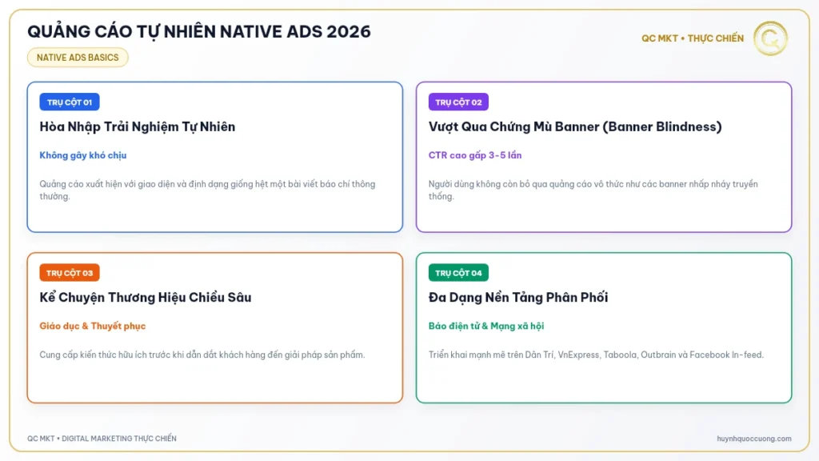Click footer text QC MKT • DIGITAL MARKETING THỰC CHIẾN
819x461 pixels.
point(102,439)
